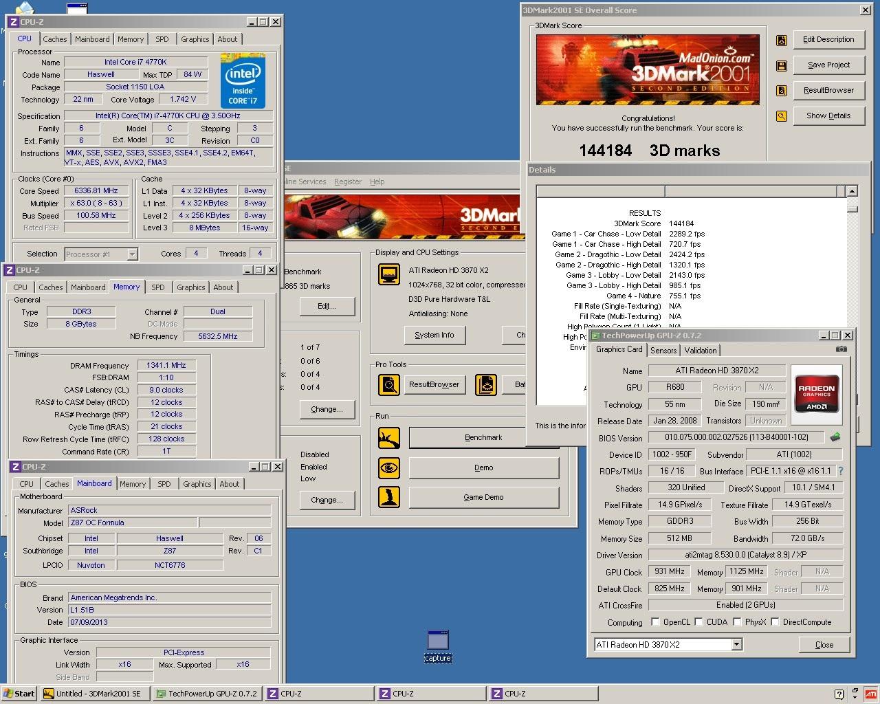Click the Bus Interface question mark icon
The image size is (880, 704).
tap(840, 472)
